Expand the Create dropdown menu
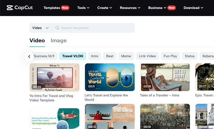 pyautogui.click(x=105, y=8)
